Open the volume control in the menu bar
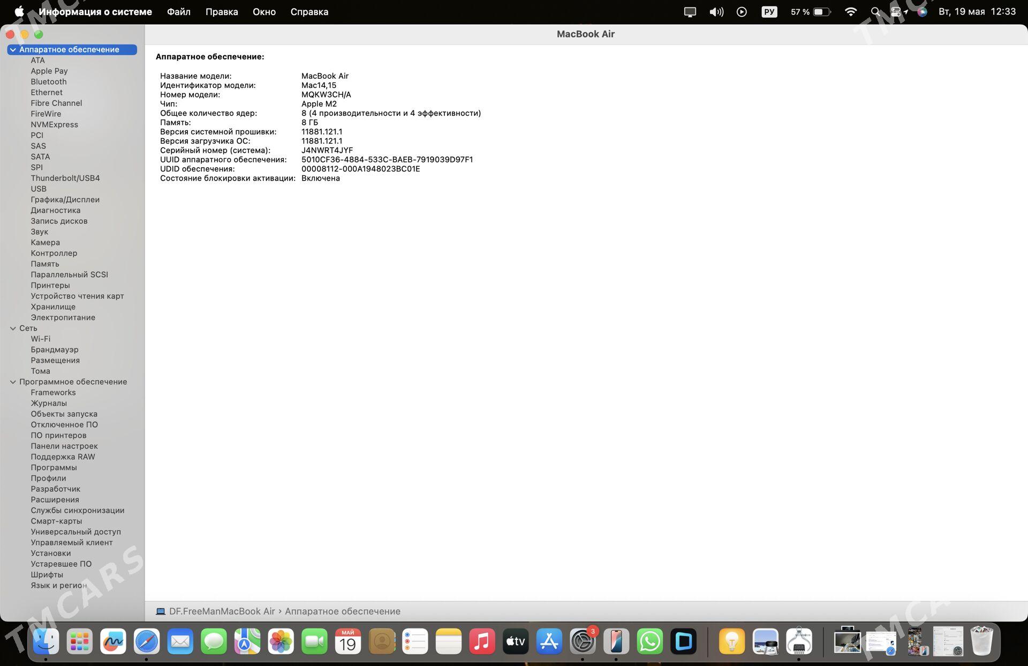This screenshot has width=1028, height=666. 716,12
